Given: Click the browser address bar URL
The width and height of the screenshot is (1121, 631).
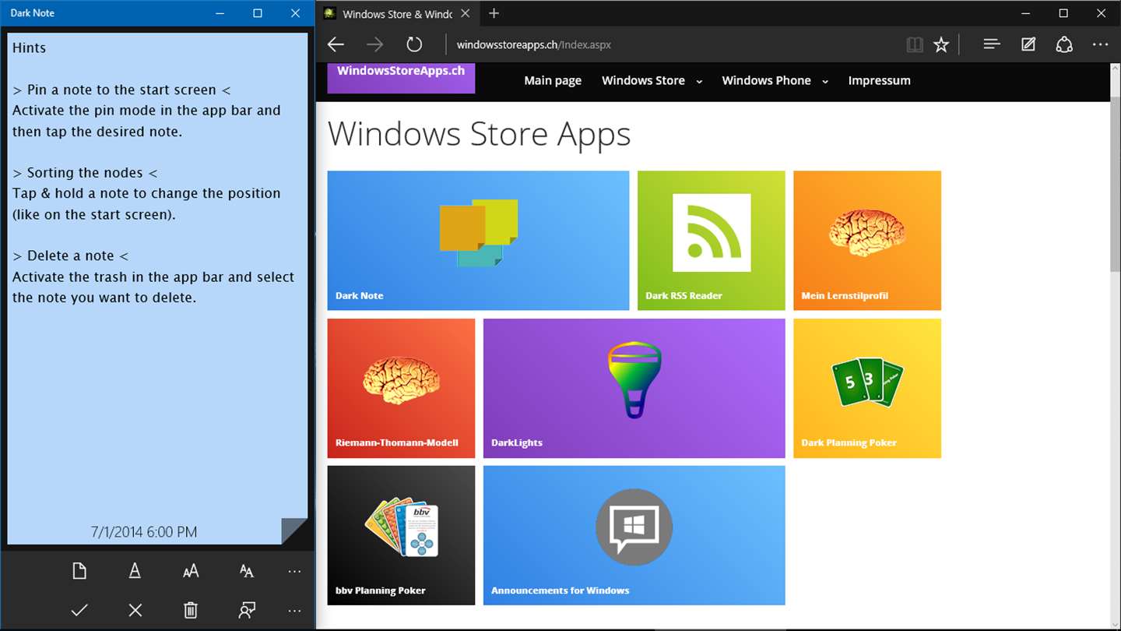Looking at the screenshot, I should coord(534,44).
